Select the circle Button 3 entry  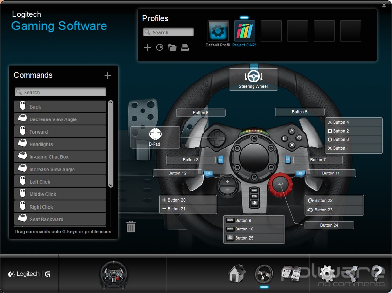pos(354,139)
